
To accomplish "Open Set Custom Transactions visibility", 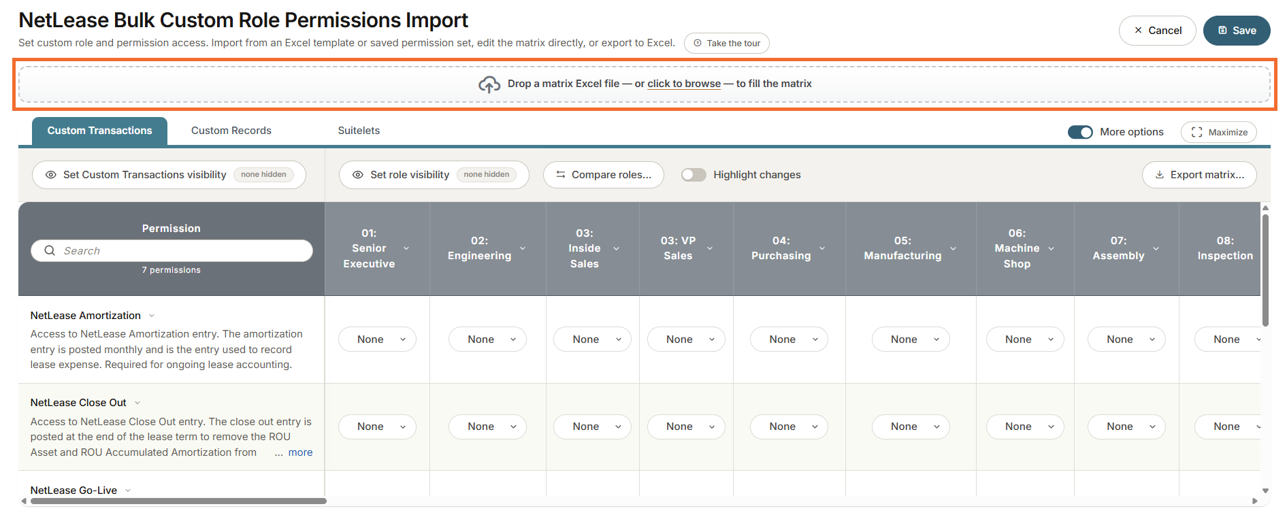I will pyautogui.click(x=169, y=175).
